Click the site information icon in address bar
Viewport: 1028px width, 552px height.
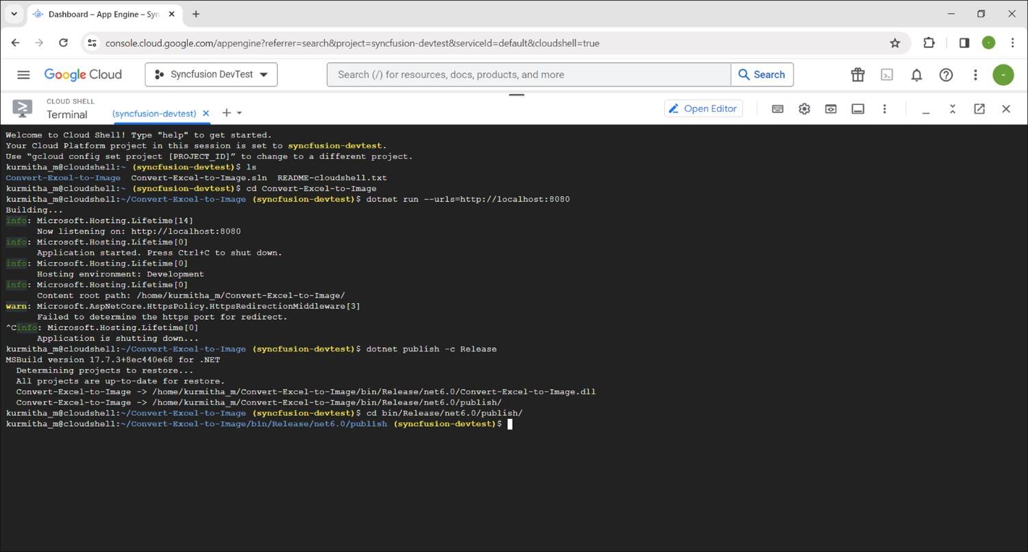click(x=91, y=43)
